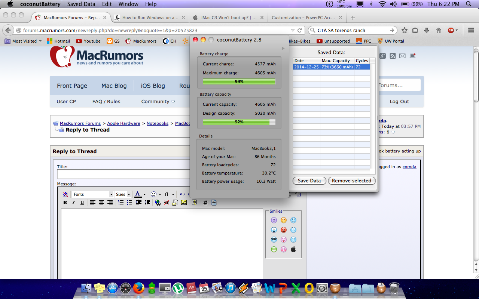The image size is (479, 299).
Task: Increase indent in the message editor
Action: 147,203
